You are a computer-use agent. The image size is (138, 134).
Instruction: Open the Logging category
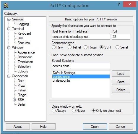(x=23, y=24)
